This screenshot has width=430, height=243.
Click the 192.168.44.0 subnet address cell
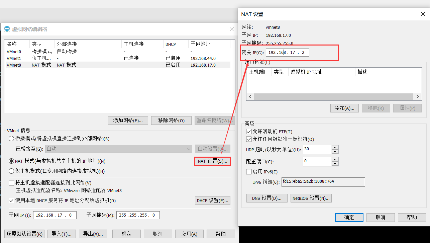[203, 58]
